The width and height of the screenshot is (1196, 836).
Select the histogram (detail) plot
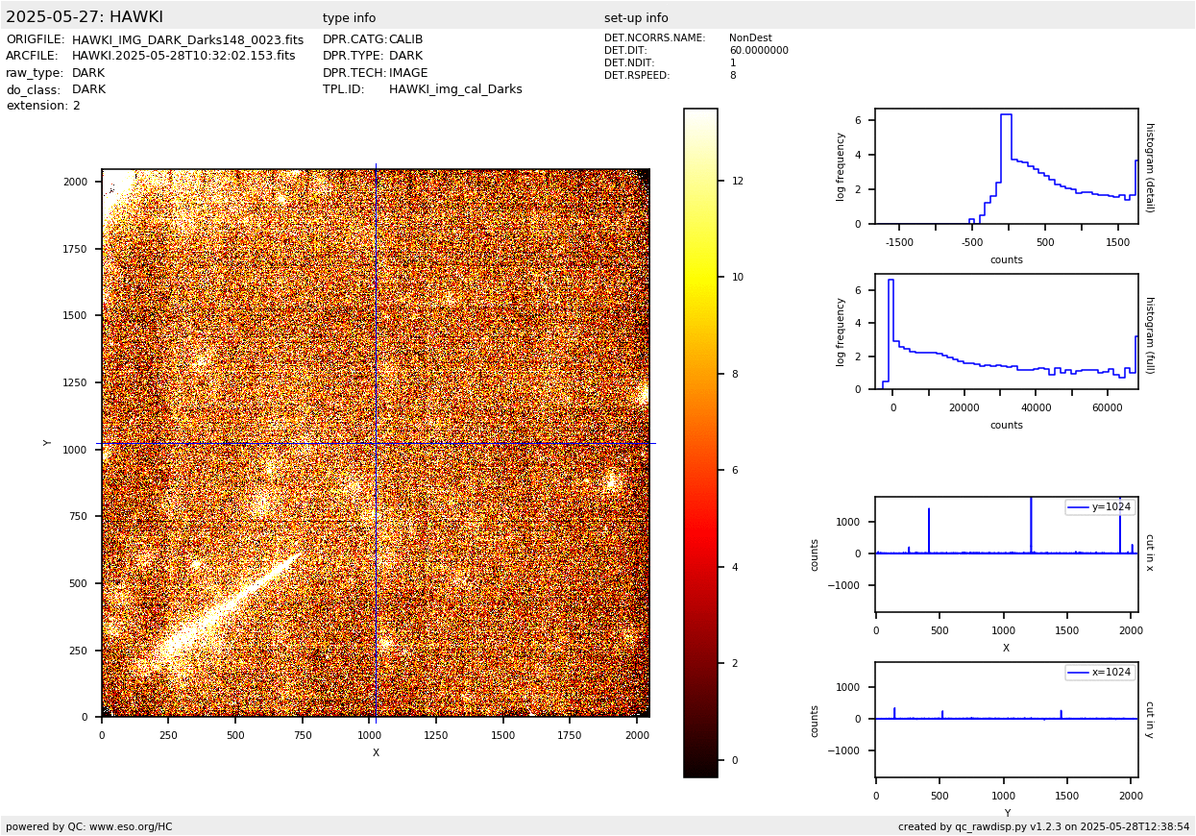pos(1006,166)
